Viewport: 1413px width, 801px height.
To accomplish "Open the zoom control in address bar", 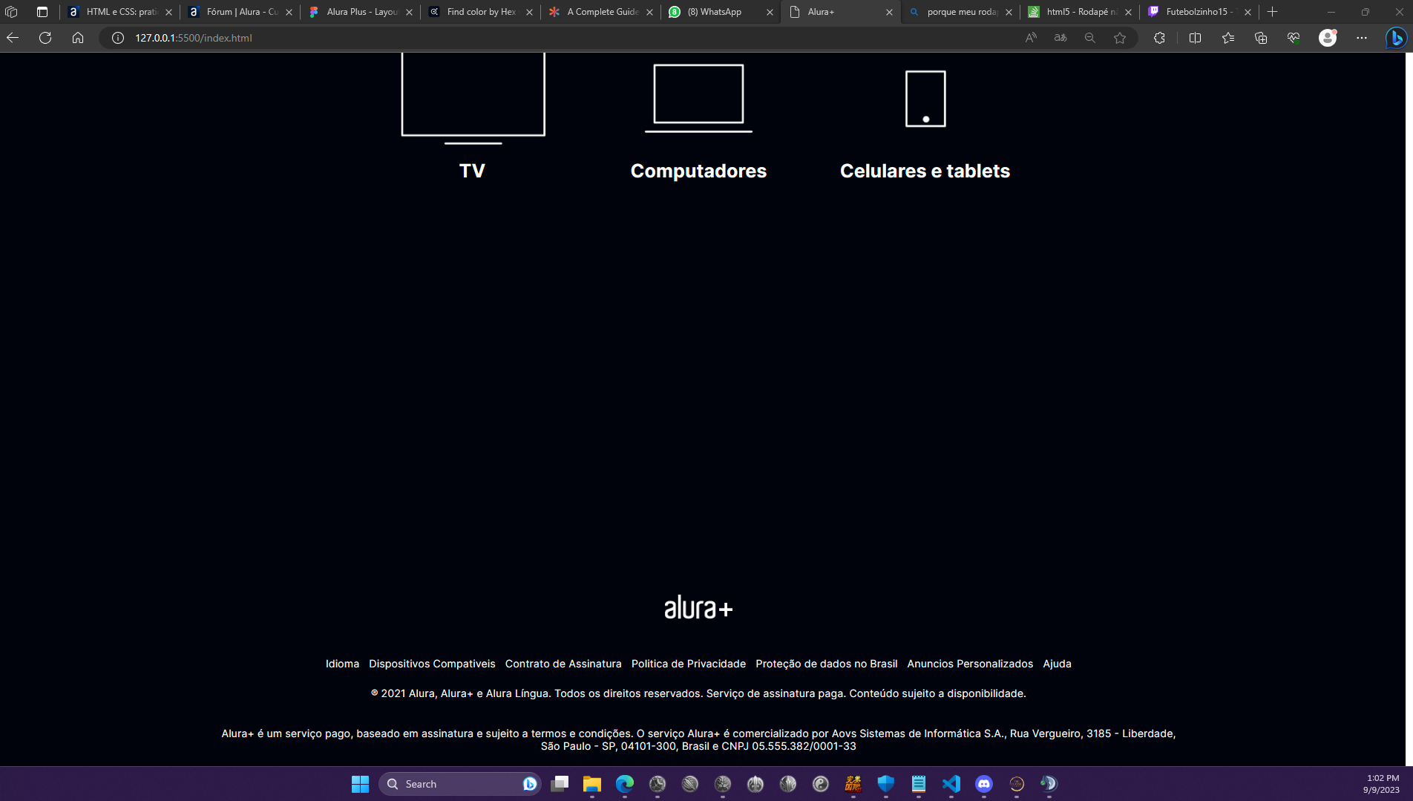I will (x=1090, y=38).
